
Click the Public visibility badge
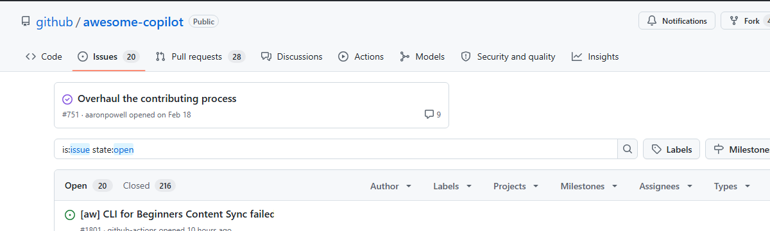point(204,22)
